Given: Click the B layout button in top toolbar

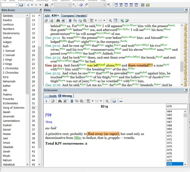Looking at the screenshot, I should tap(121, 5).
